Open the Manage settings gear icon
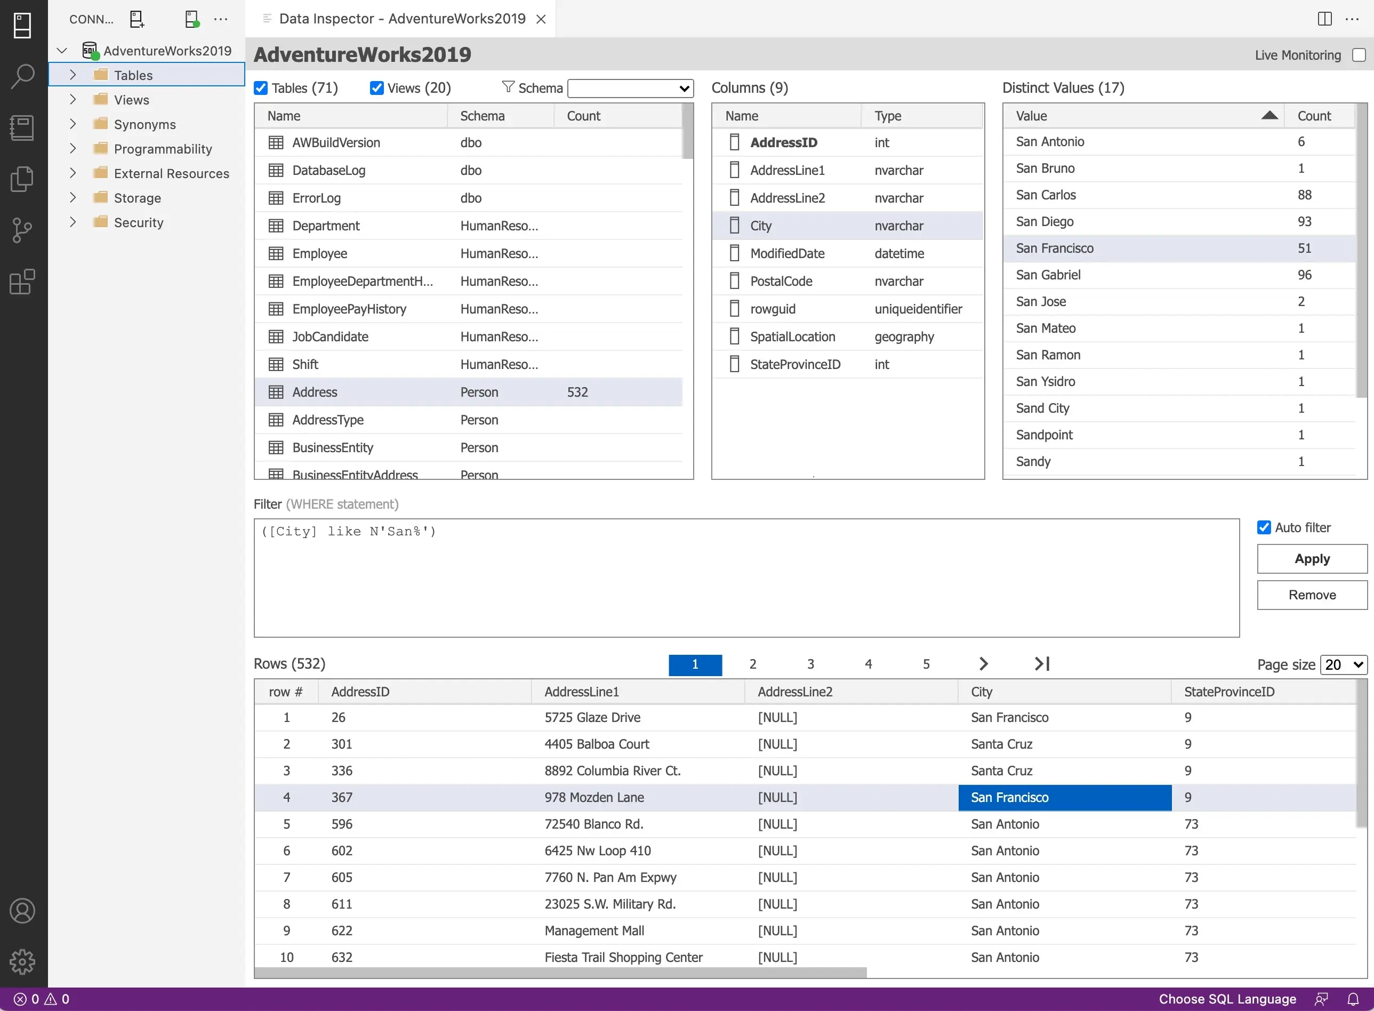The height and width of the screenshot is (1011, 1374). click(22, 961)
